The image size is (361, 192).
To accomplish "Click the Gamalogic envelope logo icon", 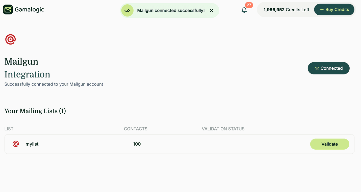I will (x=8, y=10).
